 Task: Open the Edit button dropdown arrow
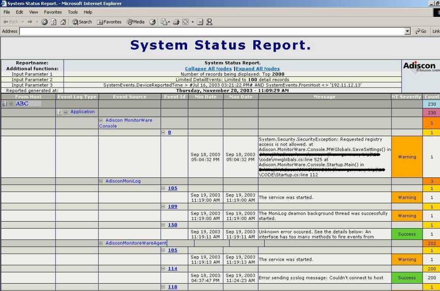click(192, 22)
